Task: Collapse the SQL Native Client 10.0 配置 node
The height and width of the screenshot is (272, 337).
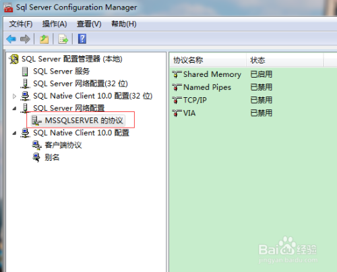Action: click(14, 133)
